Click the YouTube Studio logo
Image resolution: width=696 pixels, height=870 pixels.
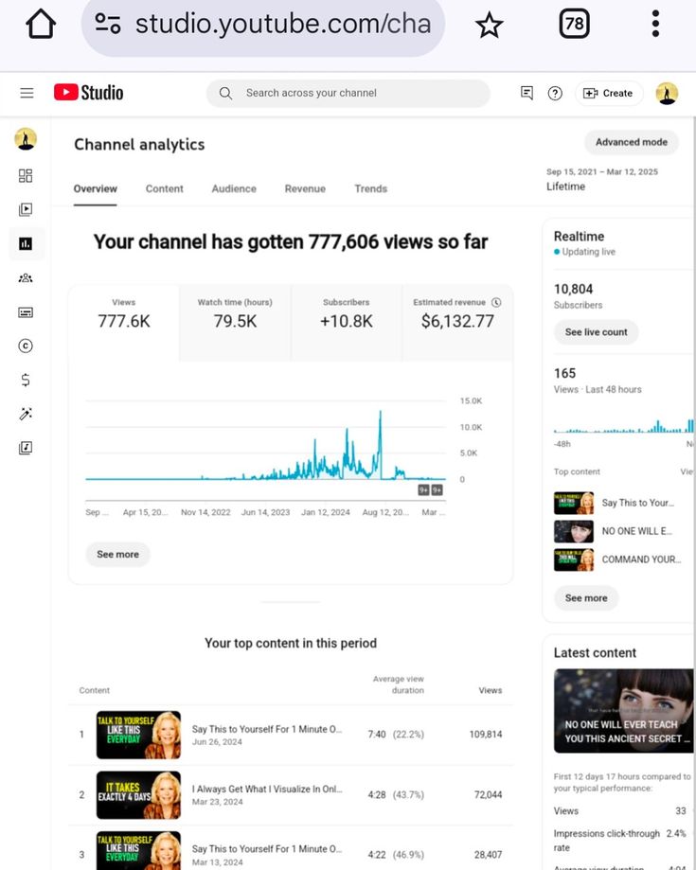tap(89, 93)
